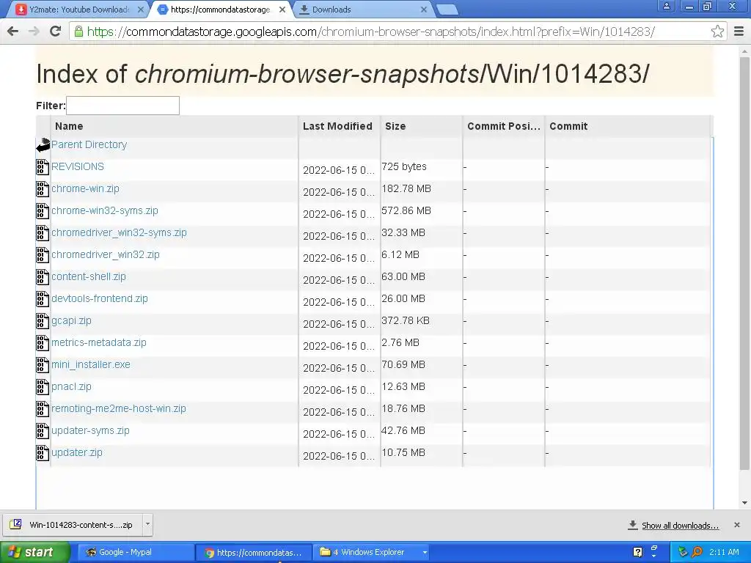Click the file icon beside chromedriver_win32-syms.zip
Image resolution: width=751 pixels, height=563 pixels.
click(43, 233)
